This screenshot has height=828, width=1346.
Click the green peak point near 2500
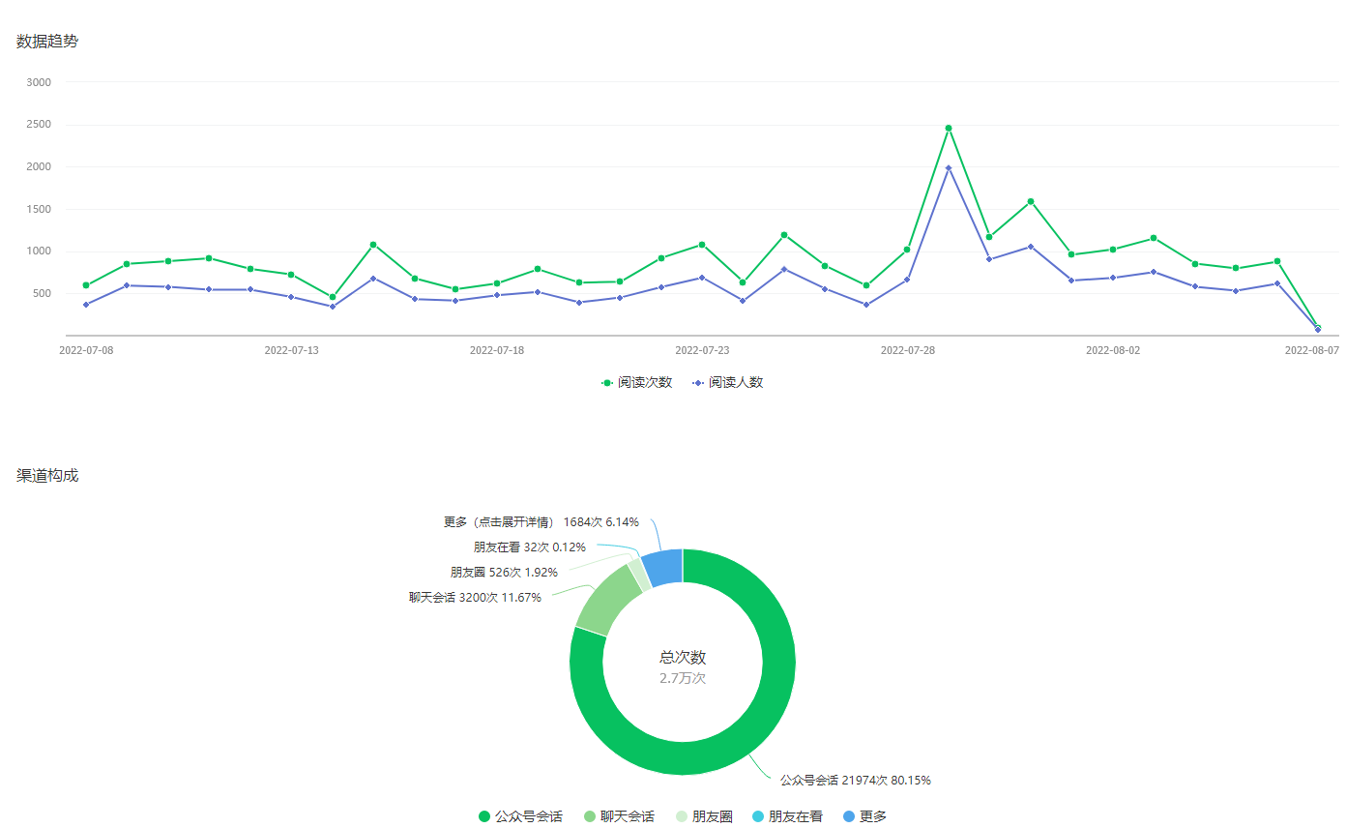(x=949, y=128)
